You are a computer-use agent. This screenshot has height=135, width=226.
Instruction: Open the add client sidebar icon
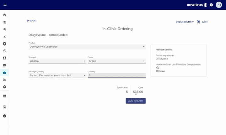4,22
